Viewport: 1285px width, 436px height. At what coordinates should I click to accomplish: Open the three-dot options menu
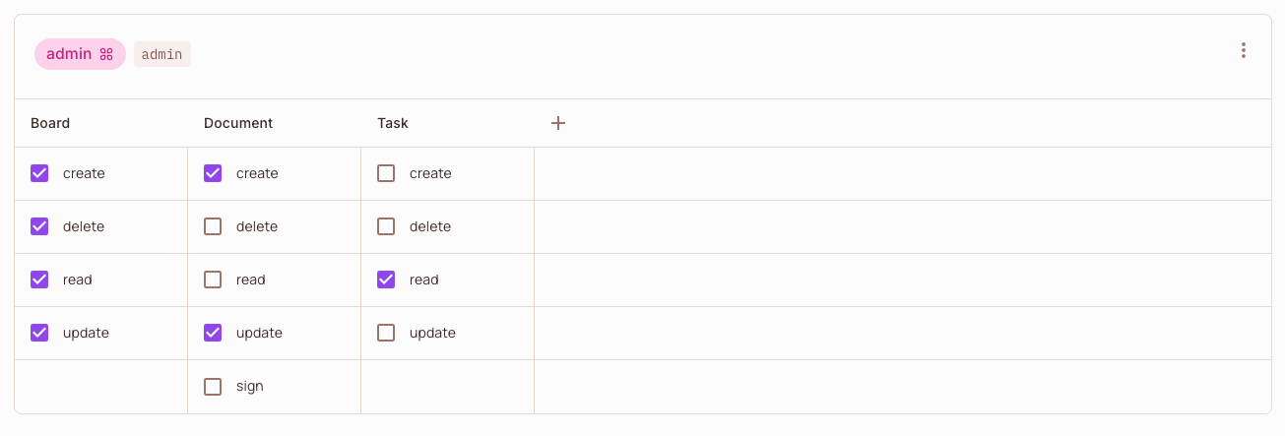pos(1244,50)
